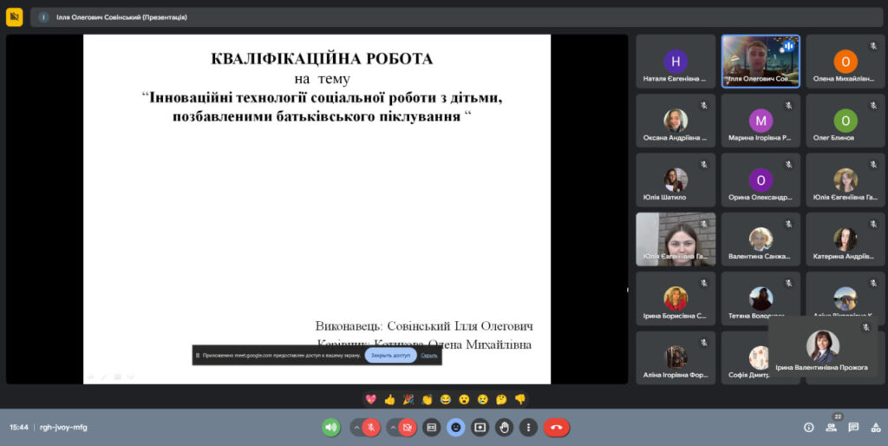Click the "Закрыть доступ" button

390,355
